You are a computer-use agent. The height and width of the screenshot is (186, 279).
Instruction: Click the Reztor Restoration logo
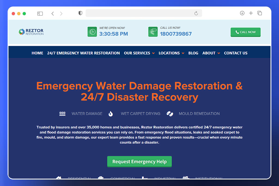(x=31, y=32)
